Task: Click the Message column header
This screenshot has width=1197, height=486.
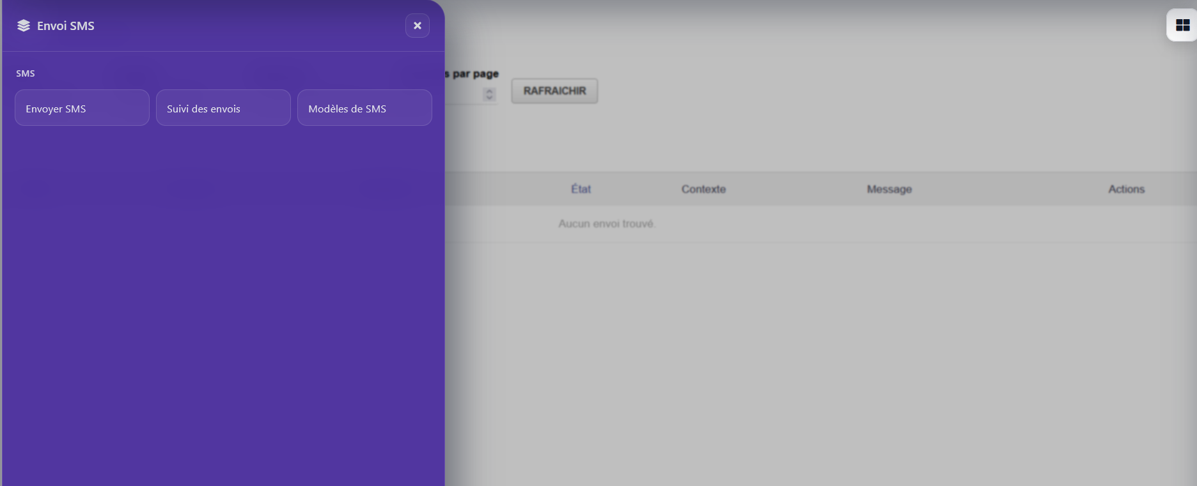Action: (889, 189)
